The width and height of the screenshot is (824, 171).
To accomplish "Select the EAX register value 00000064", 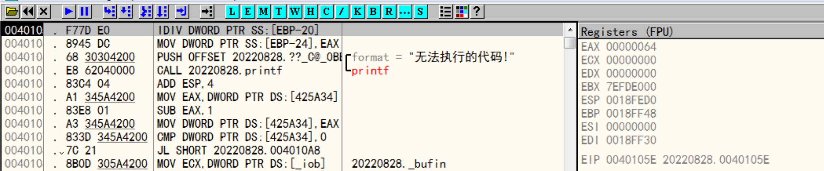I will (631, 47).
